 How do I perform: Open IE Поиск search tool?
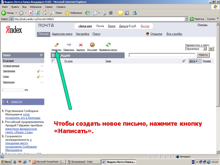[x=56, y=13]
